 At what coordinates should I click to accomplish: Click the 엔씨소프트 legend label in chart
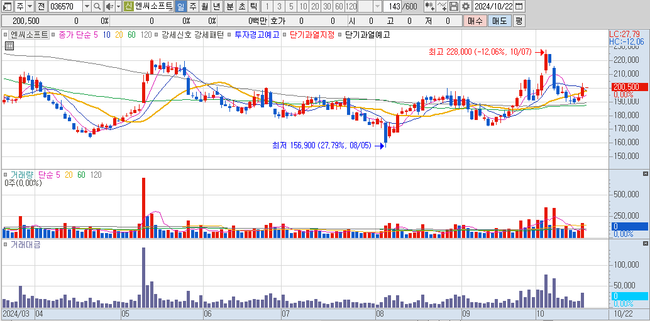[x=30, y=35]
